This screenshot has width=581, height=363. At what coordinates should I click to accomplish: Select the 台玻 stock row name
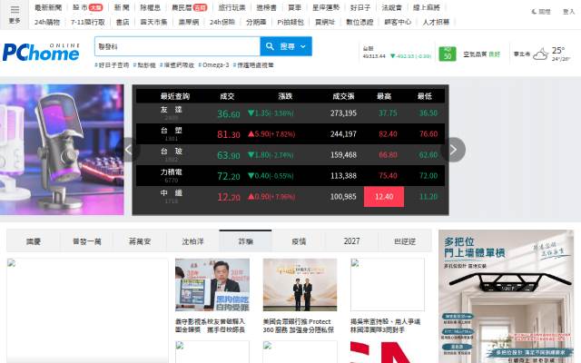point(171,152)
